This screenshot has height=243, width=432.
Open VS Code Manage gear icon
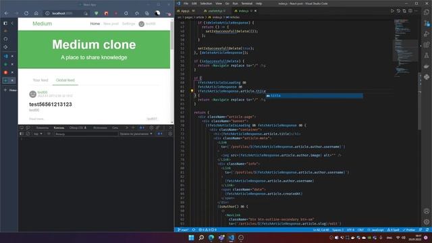coord(427,222)
